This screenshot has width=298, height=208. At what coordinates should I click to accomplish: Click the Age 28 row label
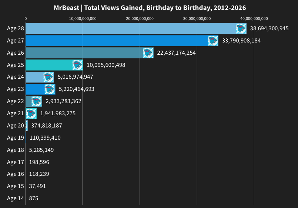click(x=16, y=28)
